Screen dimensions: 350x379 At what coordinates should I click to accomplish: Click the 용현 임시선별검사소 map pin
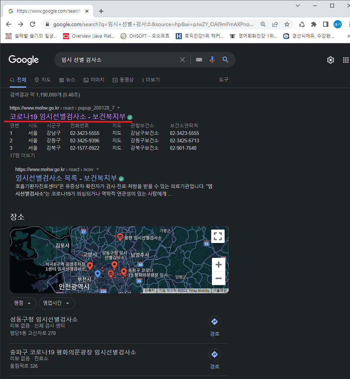pos(120,237)
